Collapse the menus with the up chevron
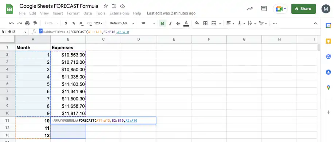The width and height of the screenshot is (334, 142). 315,23
